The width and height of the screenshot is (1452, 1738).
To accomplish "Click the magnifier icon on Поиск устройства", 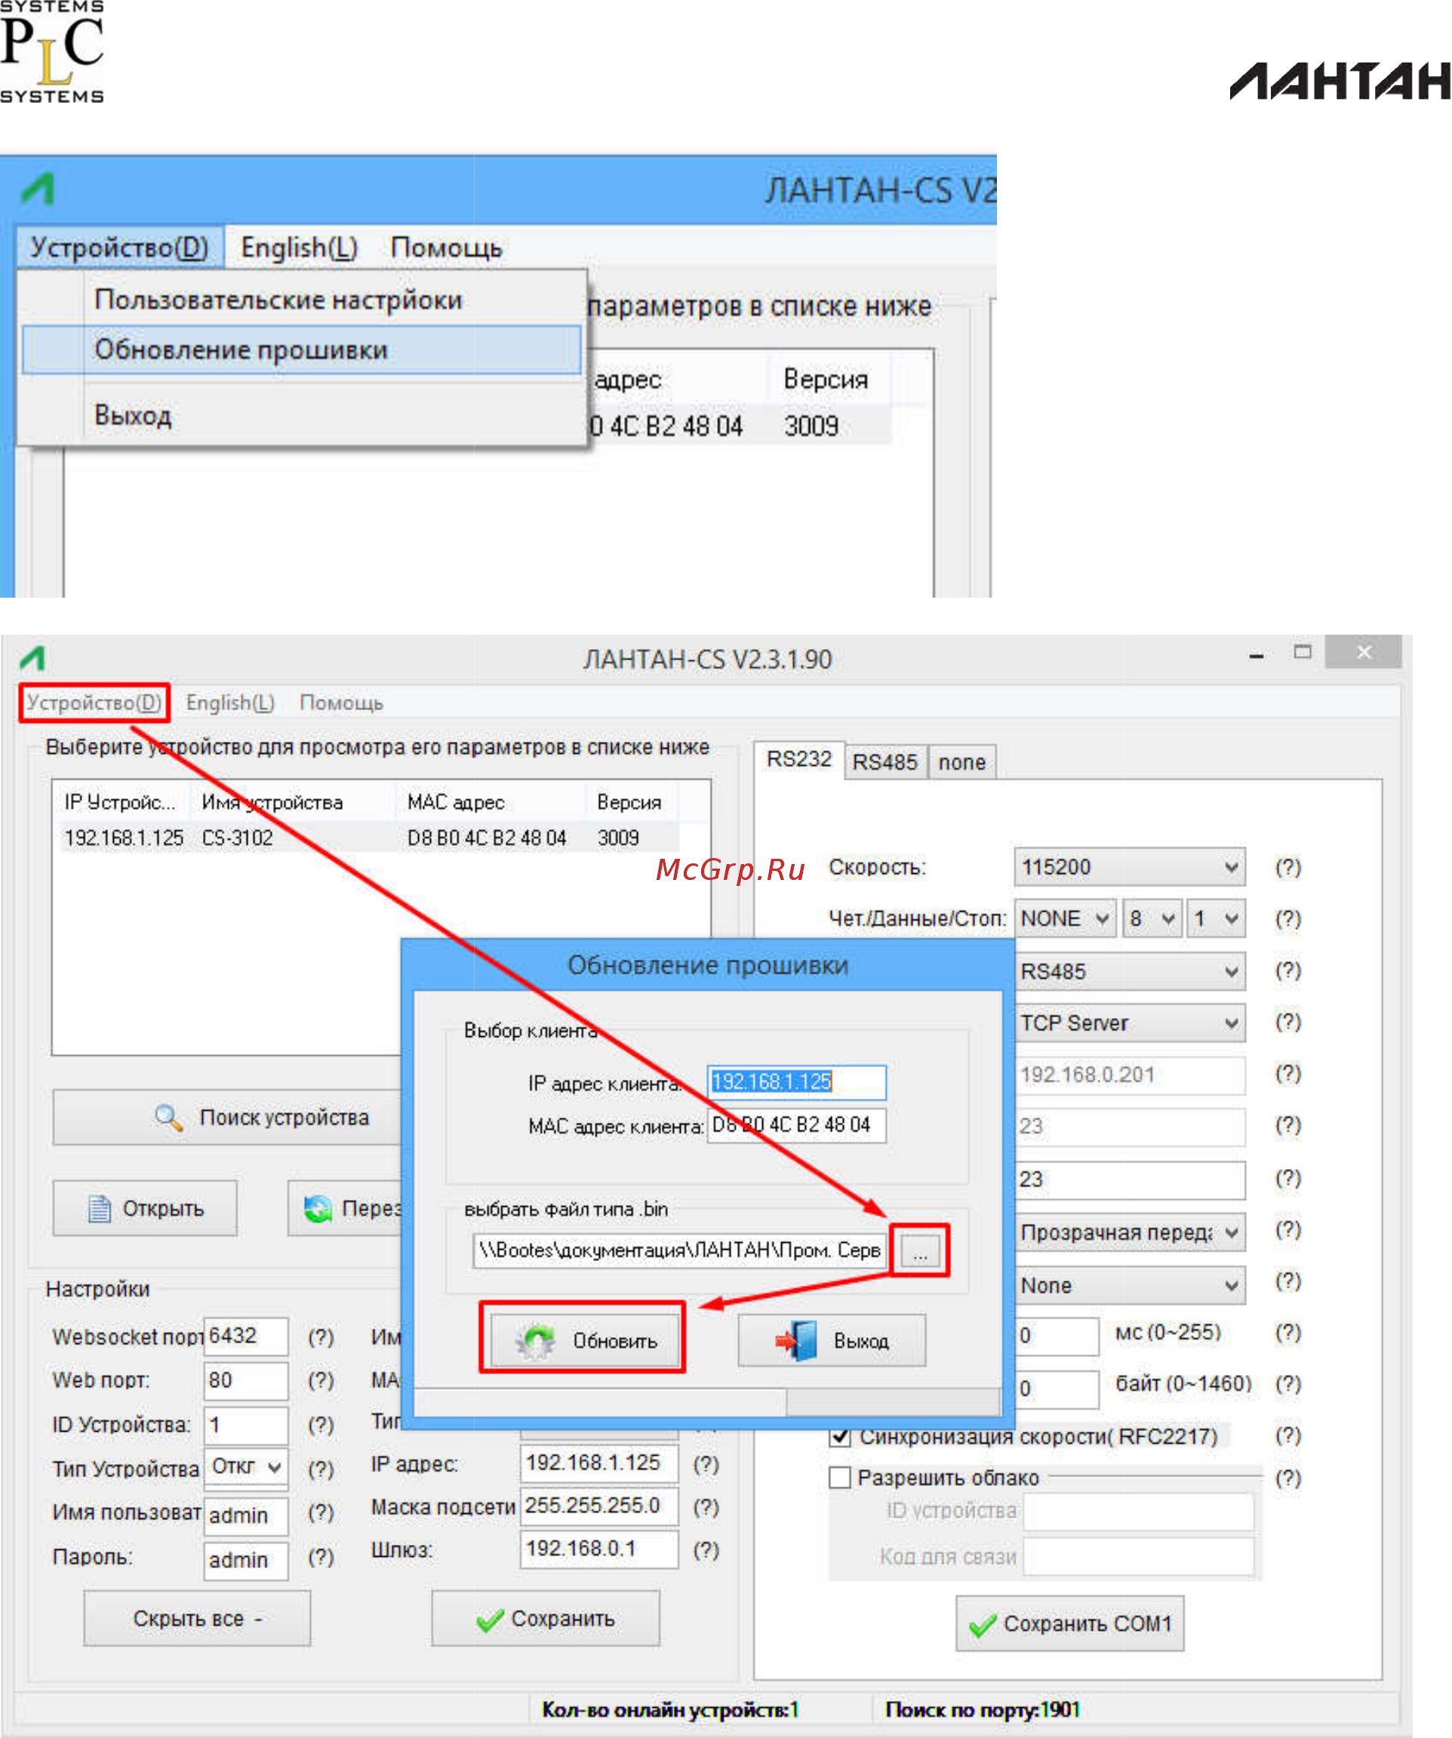I will (x=168, y=1117).
